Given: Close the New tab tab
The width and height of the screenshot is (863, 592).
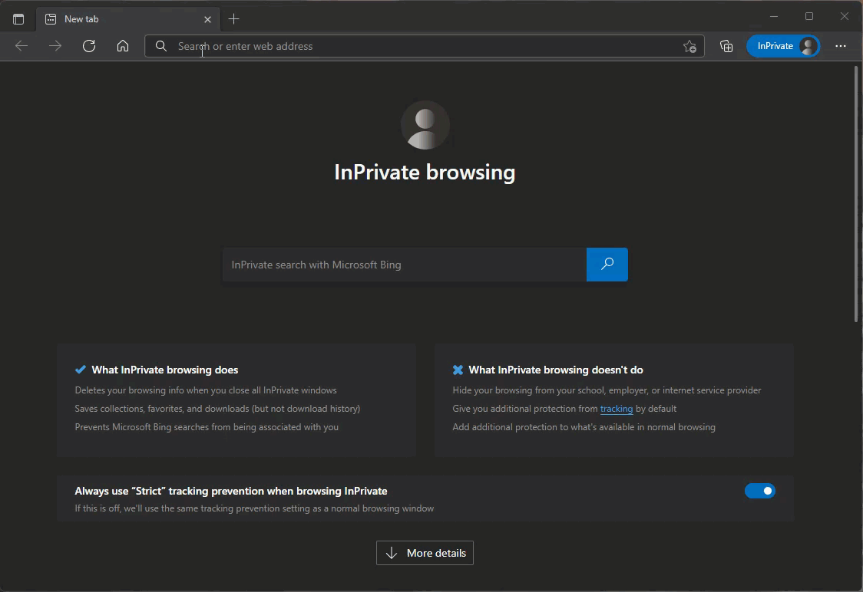Looking at the screenshot, I should tap(207, 19).
